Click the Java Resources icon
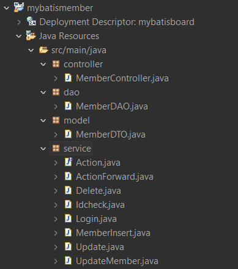This screenshot has width=238, height=269. tap(31, 35)
